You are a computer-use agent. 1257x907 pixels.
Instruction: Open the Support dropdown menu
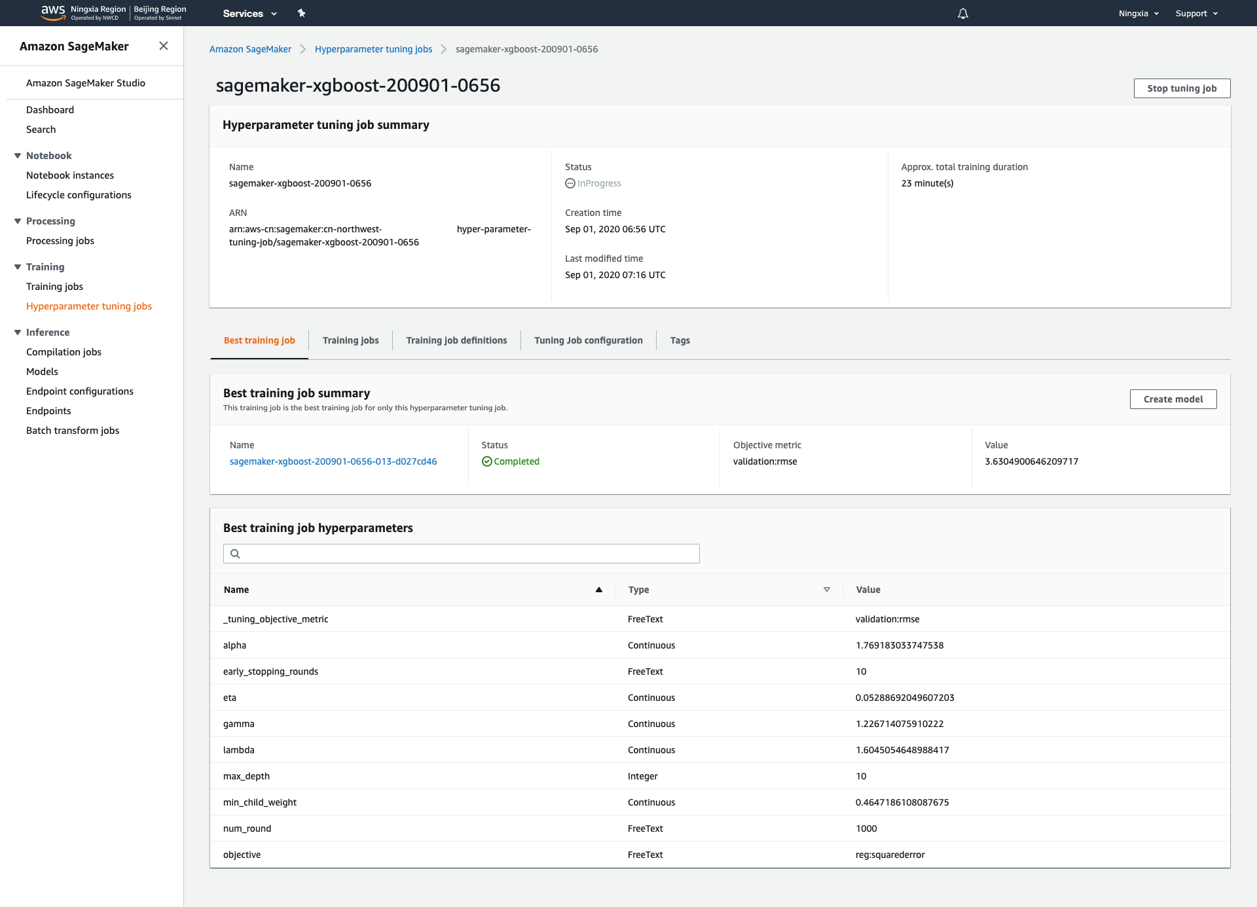(1197, 13)
